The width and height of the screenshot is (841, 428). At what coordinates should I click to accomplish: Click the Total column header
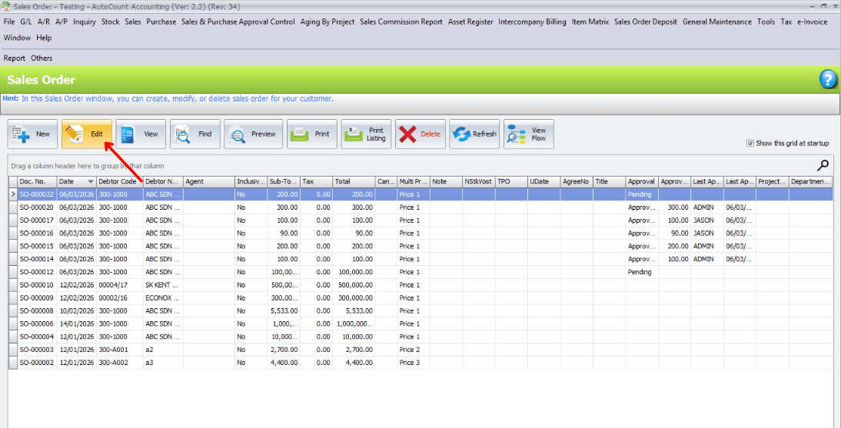(x=354, y=182)
